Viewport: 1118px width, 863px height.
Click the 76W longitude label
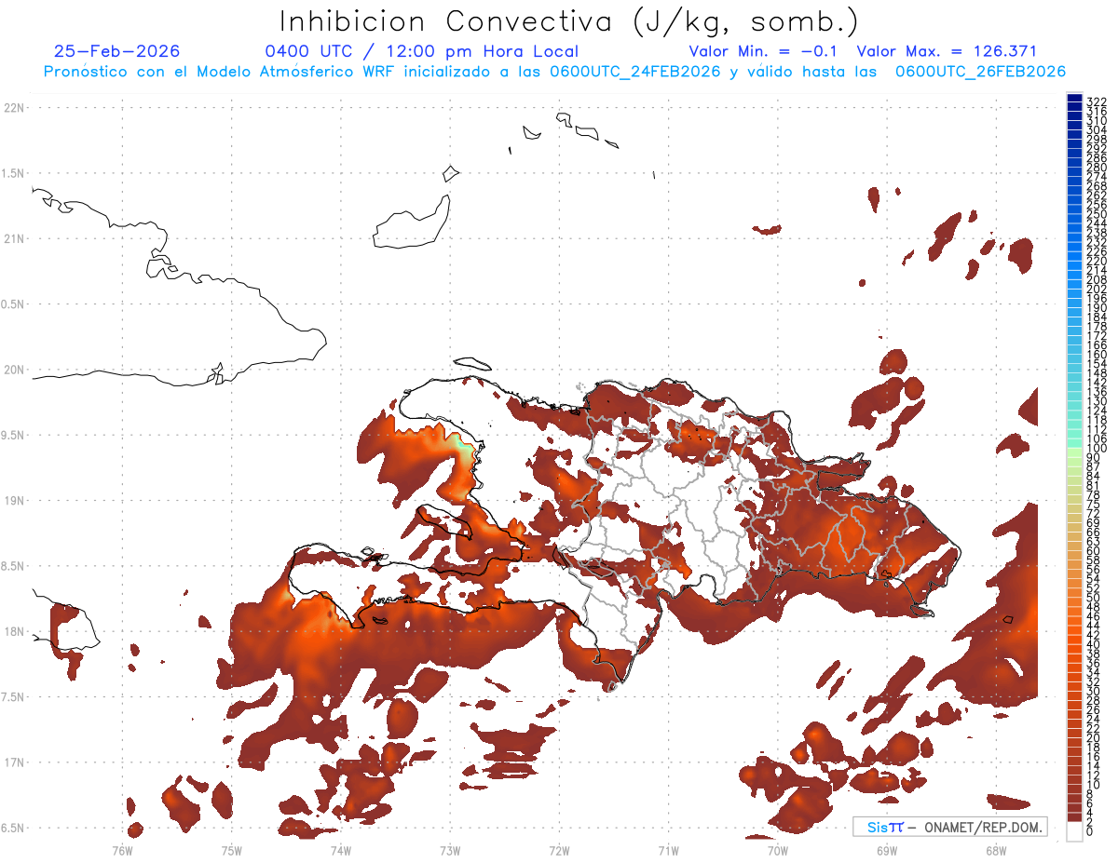click(122, 850)
